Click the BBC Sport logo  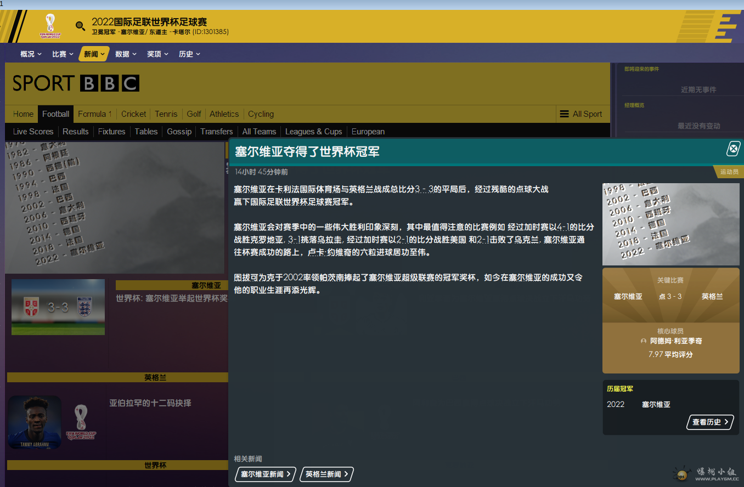(76, 83)
